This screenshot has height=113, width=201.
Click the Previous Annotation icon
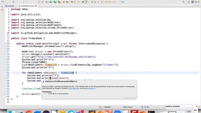106,2
